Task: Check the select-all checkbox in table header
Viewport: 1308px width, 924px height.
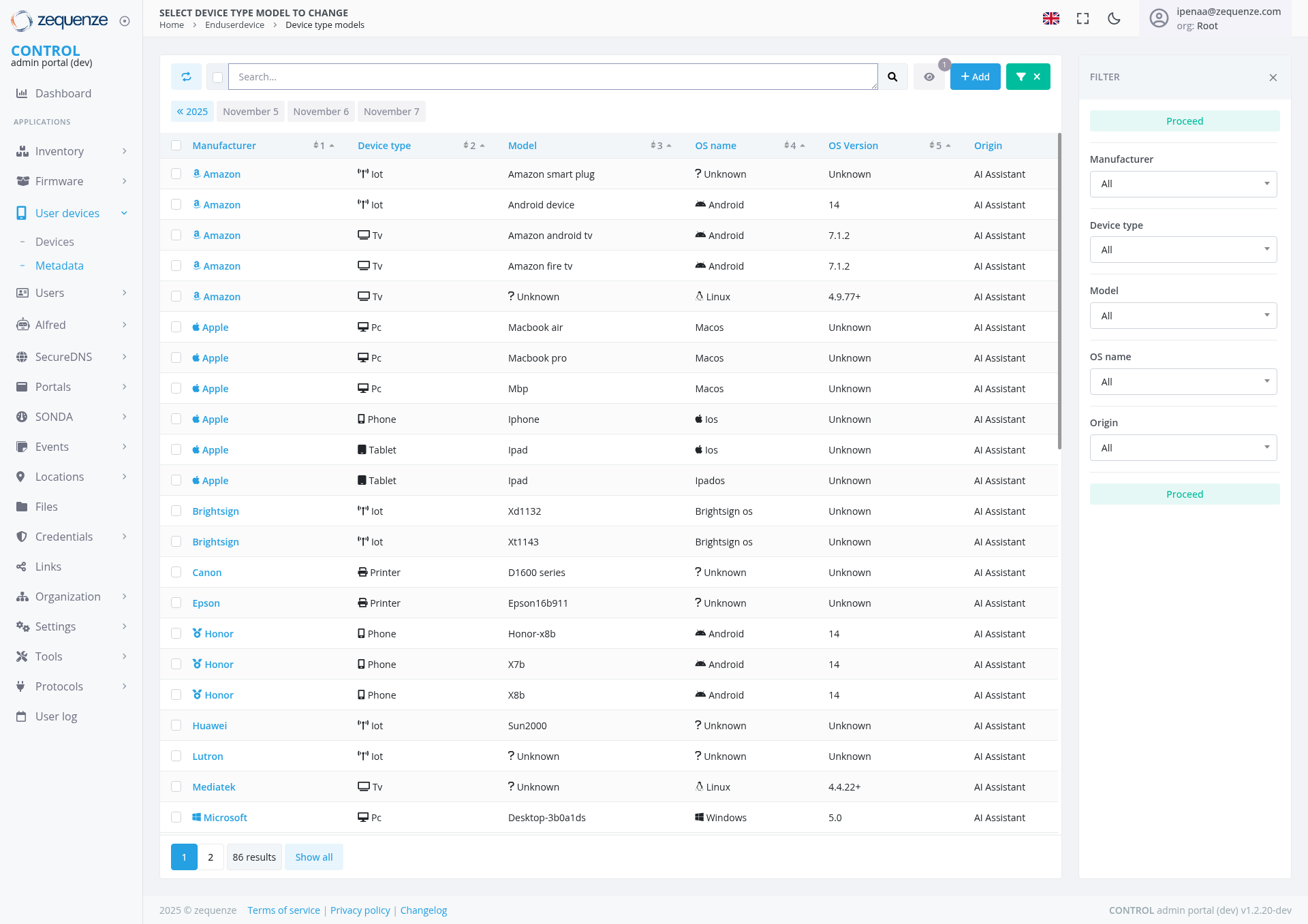Action: point(176,146)
